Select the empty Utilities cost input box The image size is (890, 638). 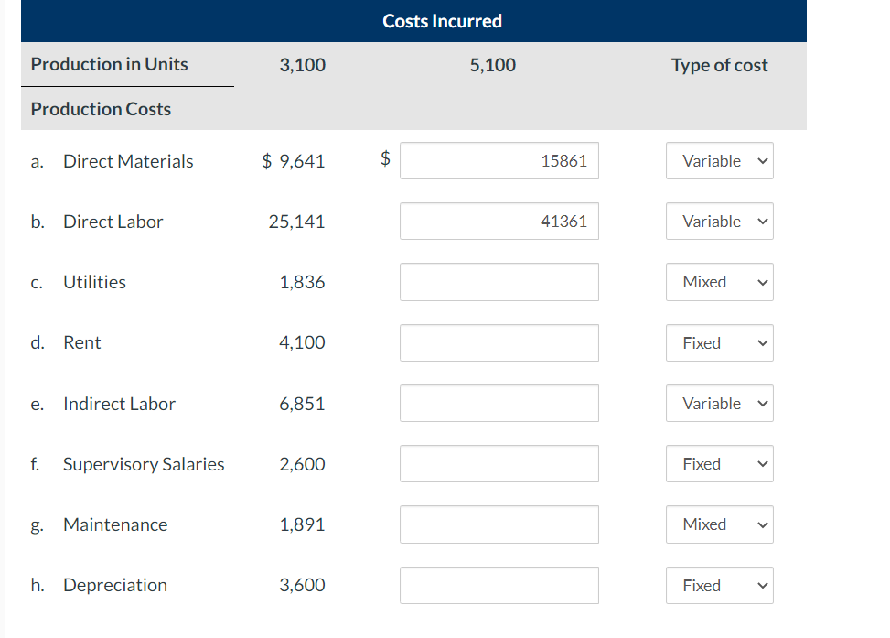coord(499,282)
